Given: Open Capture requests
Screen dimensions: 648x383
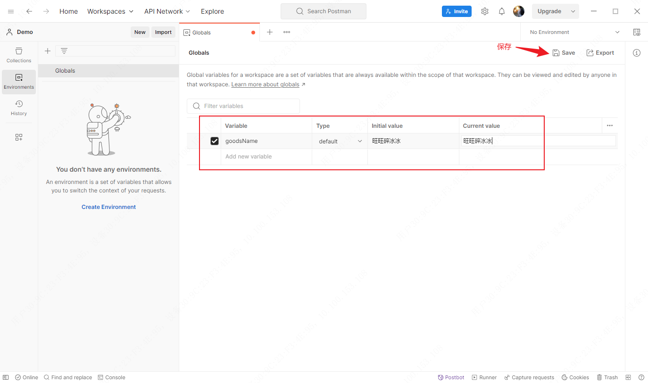Looking at the screenshot, I should tap(529, 377).
